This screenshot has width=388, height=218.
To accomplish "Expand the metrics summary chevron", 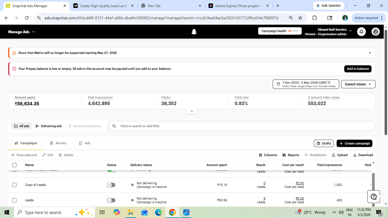I will click(x=192, y=111).
